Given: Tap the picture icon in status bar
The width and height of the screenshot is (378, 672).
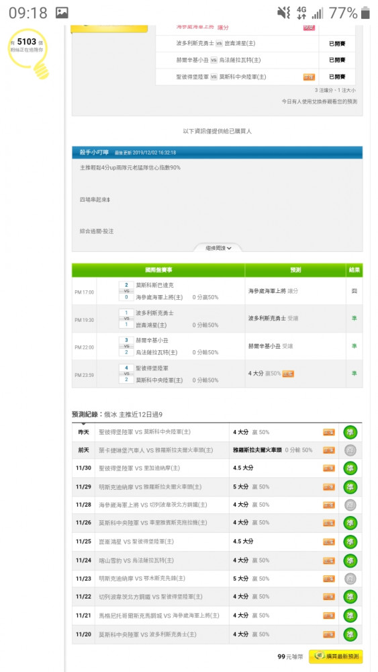Looking at the screenshot, I should coord(62,13).
